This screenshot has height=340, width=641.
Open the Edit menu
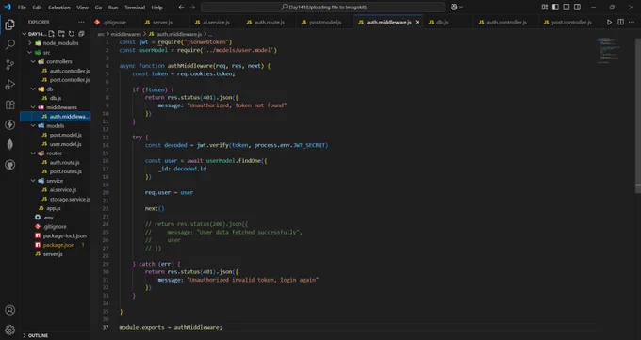(37, 7)
